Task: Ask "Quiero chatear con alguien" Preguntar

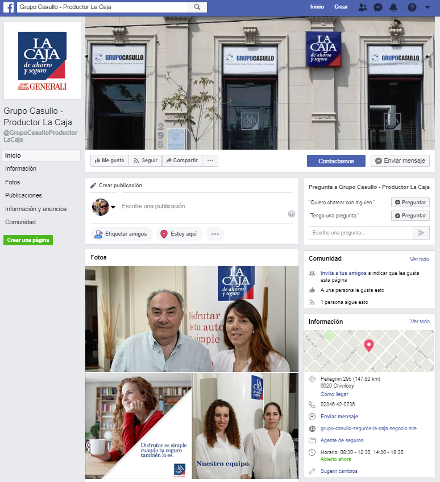Action: [410, 202]
